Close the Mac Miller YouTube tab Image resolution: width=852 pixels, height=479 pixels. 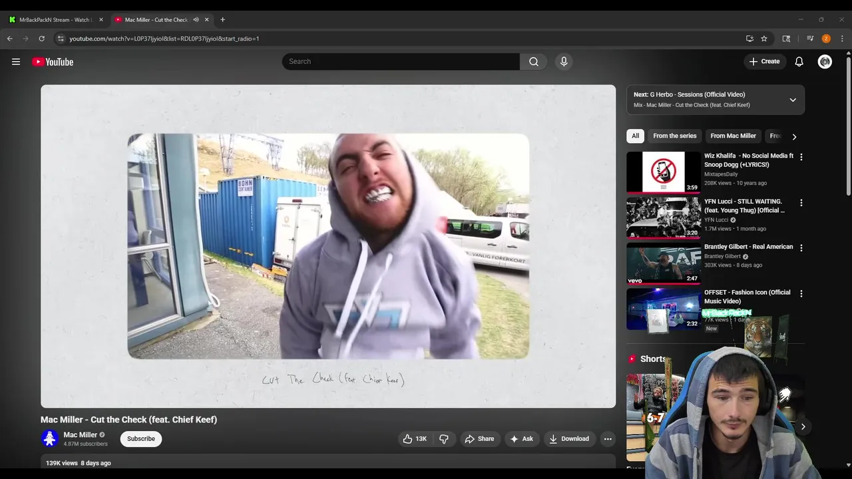(x=206, y=20)
